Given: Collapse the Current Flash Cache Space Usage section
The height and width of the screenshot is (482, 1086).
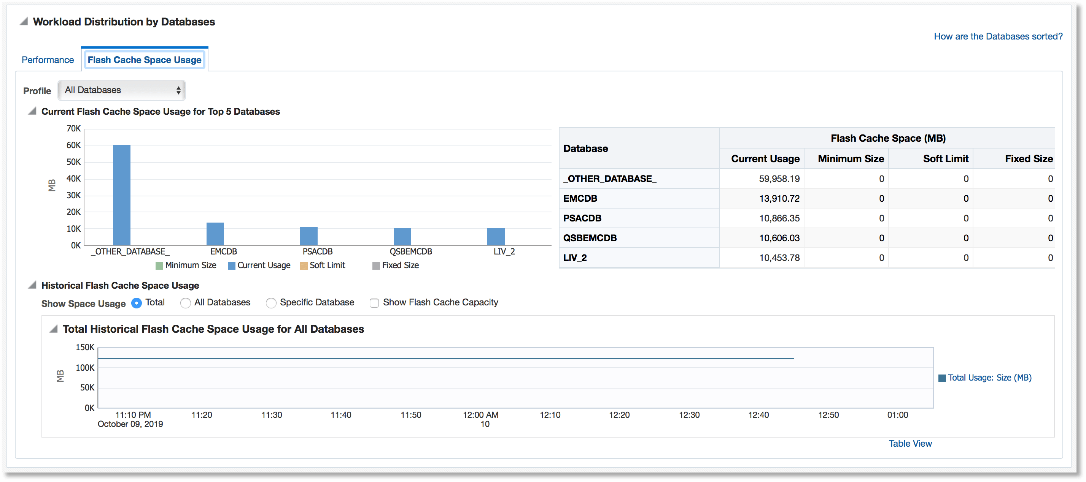Looking at the screenshot, I should pos(32,110).
